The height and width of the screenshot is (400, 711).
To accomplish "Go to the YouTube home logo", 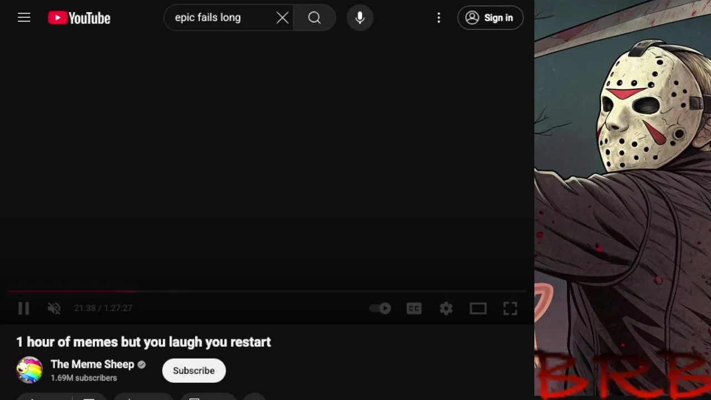I will [x=79, y=18].
